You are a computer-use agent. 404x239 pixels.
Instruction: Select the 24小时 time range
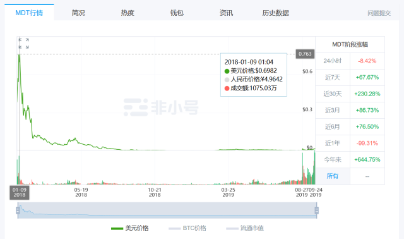pyautogui.click(x=333, y=61)
